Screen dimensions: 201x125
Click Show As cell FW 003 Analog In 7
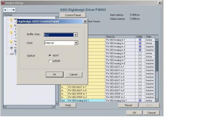click(x=120, y=60)
